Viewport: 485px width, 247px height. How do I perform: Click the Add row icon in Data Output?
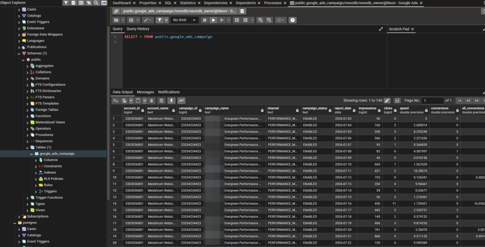click(116, 100)
